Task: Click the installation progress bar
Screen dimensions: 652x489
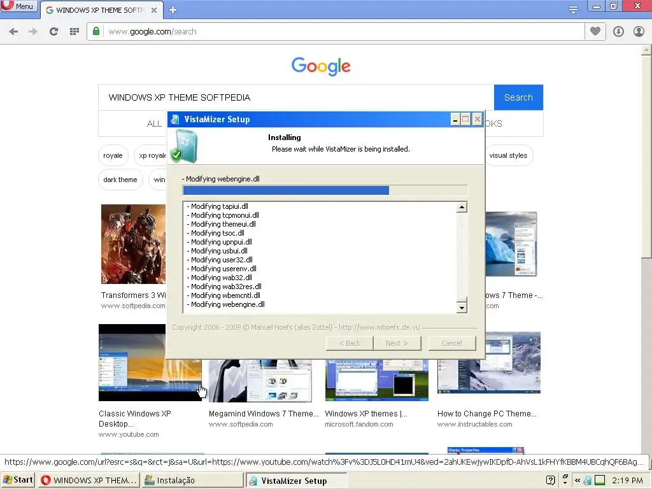Action: (325, 190)
